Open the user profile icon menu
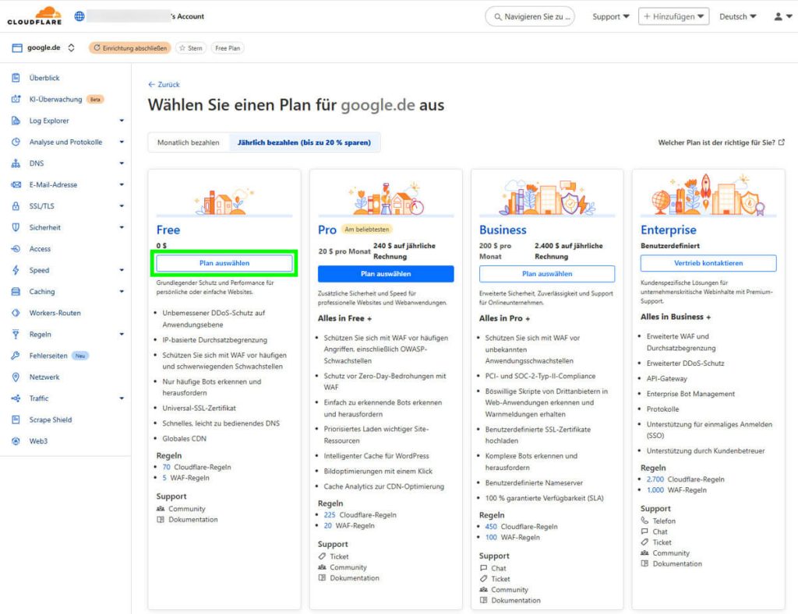798x614 pixels. (x=782, y=16)
